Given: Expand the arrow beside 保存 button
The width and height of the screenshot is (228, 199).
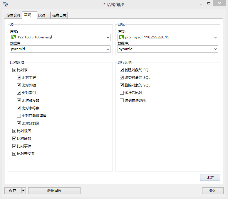Looking at the screenshot, I should point(23,191).
